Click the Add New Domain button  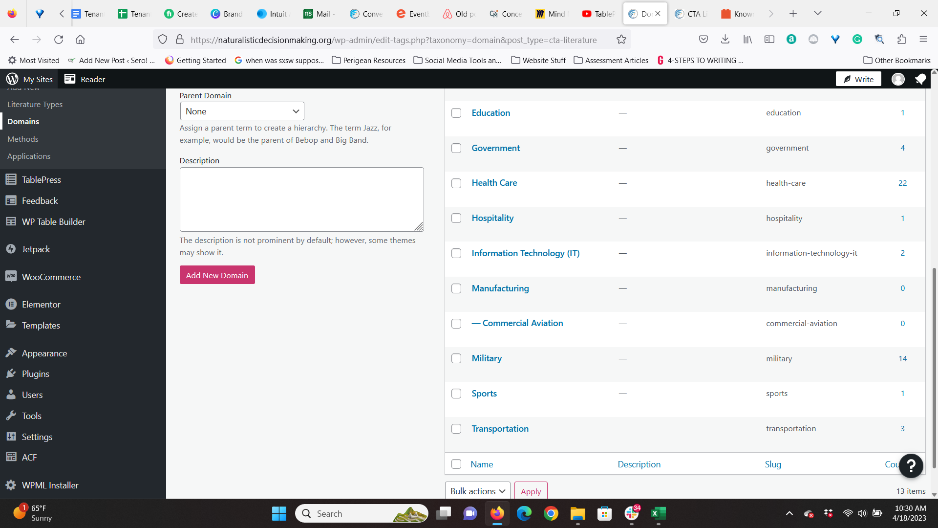coord(217,275)
